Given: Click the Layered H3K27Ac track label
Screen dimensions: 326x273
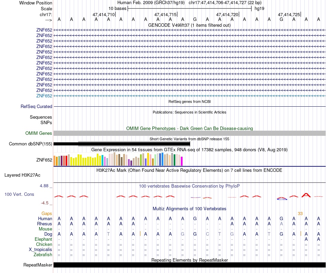Looking at the screenshot, I should [x=22, y=175].
